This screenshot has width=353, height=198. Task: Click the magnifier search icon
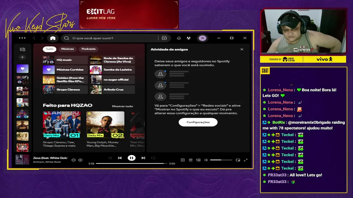click(66, 38)
